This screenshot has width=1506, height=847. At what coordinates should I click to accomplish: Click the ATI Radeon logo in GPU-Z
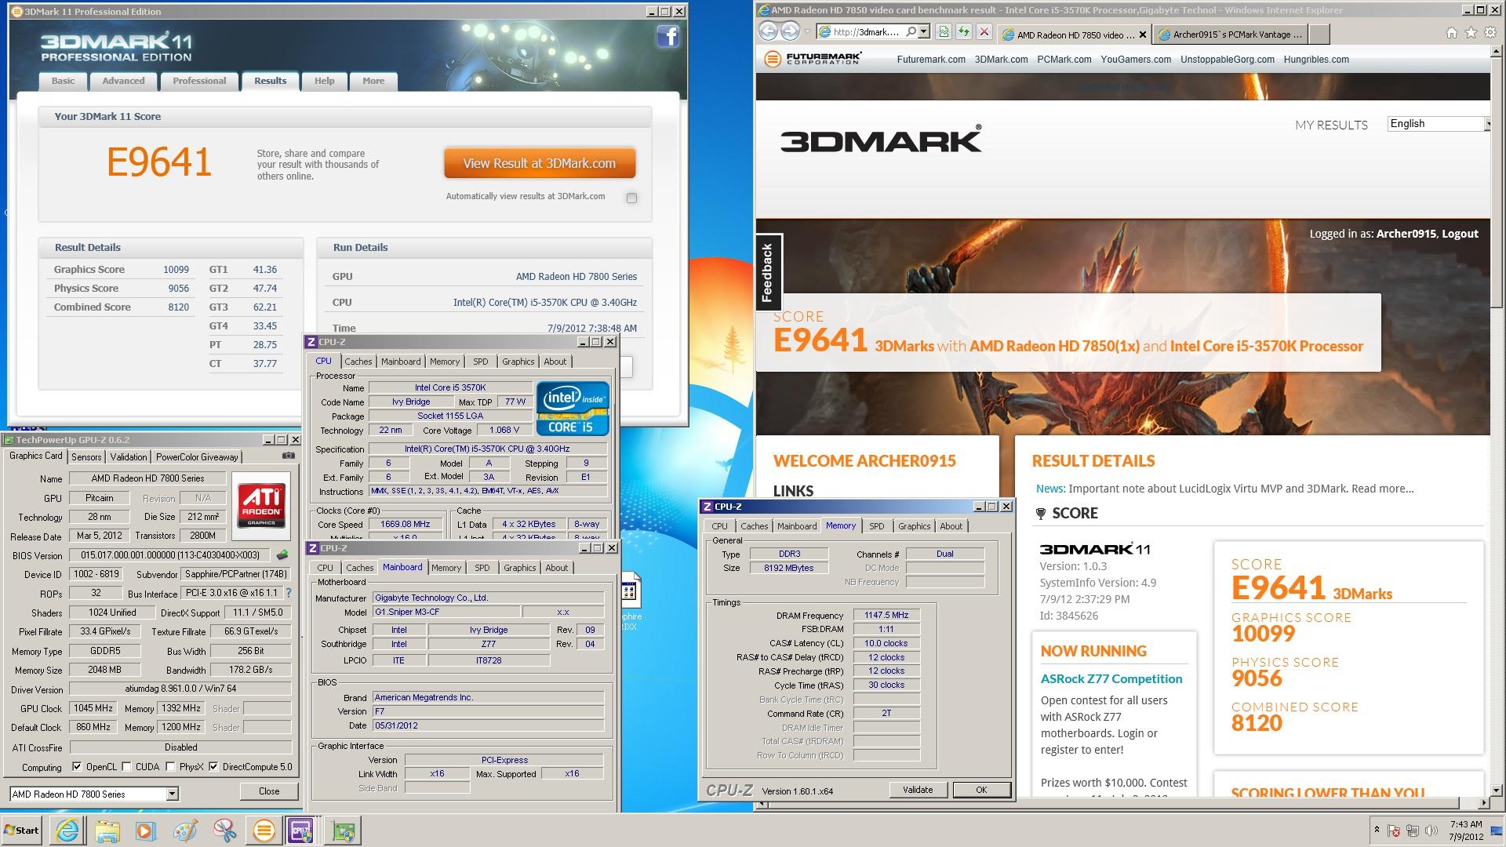262,504
